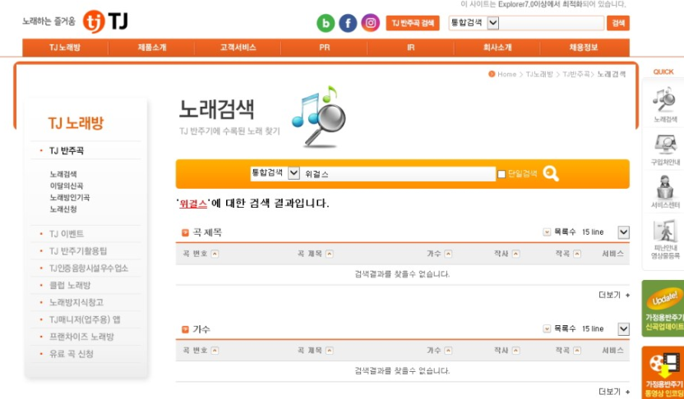Screen dimensions: 684x399
Task: Sort 곡 제목 table by 곡 번호 arrow
Action: pyautogui.click(x=215, y=254)
